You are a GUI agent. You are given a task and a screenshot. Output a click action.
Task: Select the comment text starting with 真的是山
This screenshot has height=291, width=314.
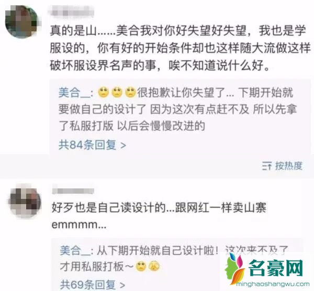tap(180, 48)
